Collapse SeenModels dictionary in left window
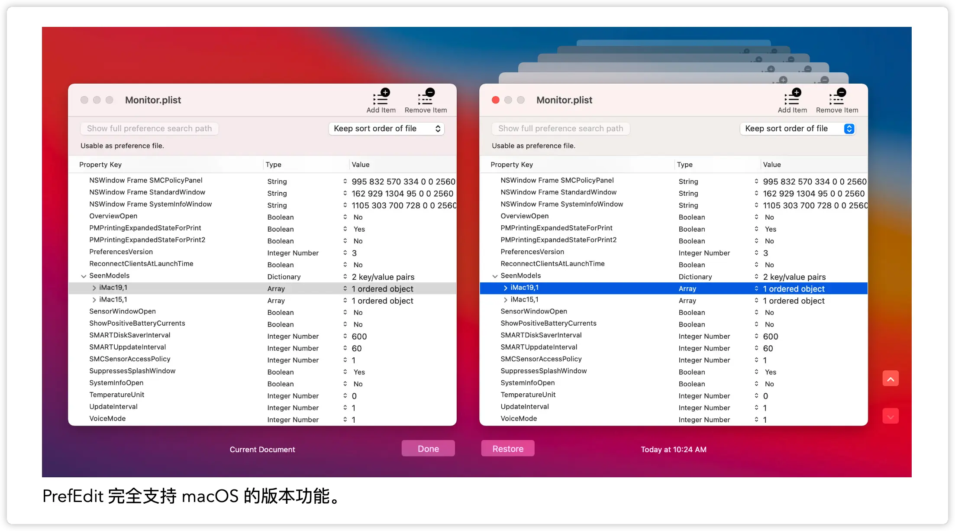This screenshot has width=955, height=531. coord(84,276)
